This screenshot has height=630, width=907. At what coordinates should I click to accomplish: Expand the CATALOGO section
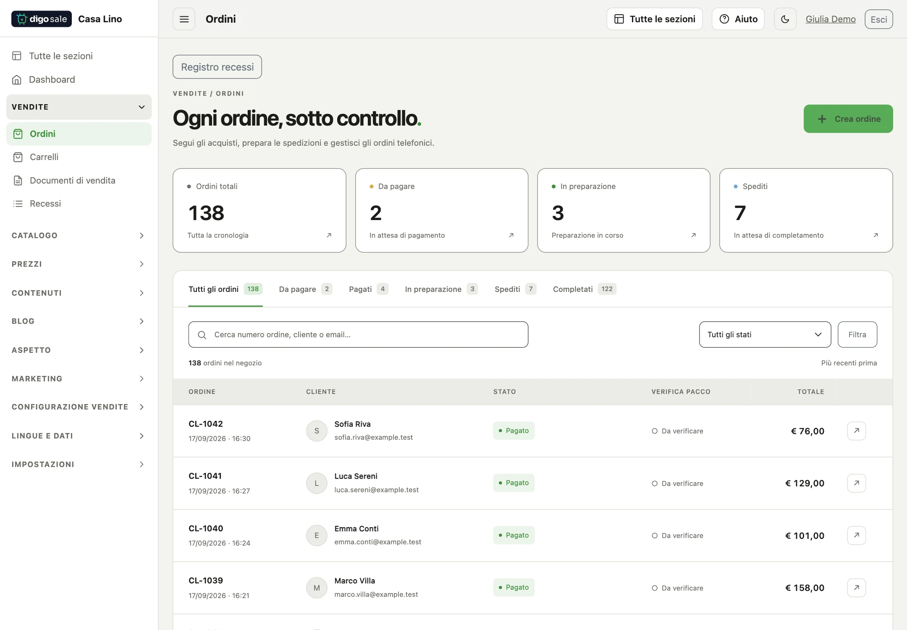pyautogui.click(x=79, y=236)
